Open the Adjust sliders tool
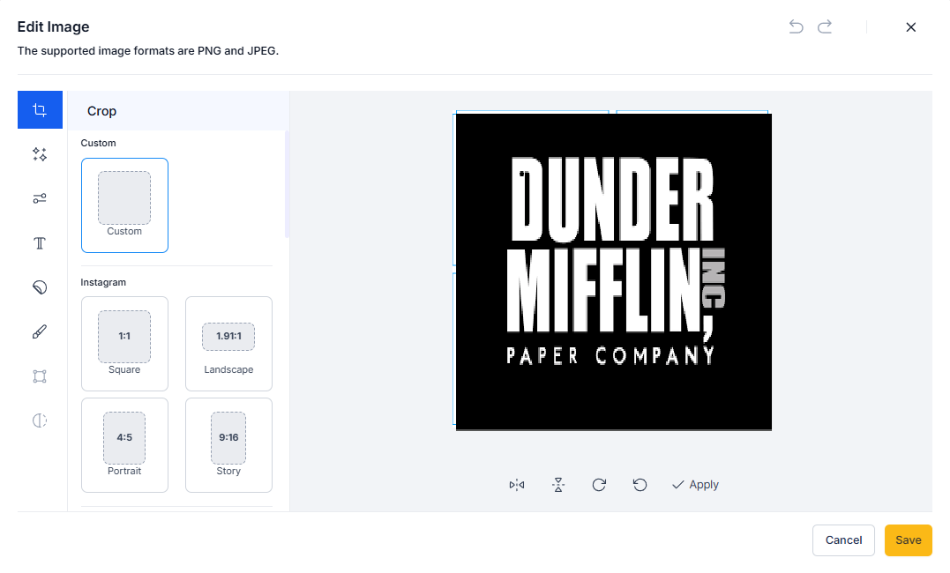Screen dimensions: 950x573 tap(40, 198)
